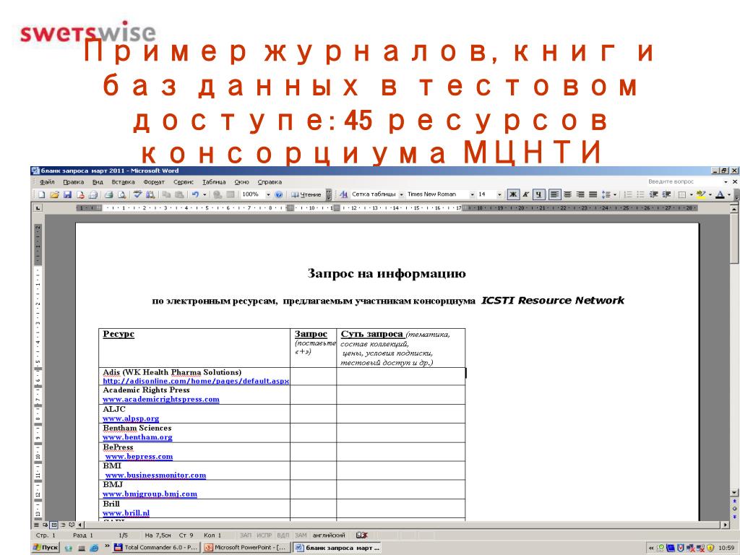Toggle italic (К) formatting
The image size is (740, 555).
click(526, 194)
